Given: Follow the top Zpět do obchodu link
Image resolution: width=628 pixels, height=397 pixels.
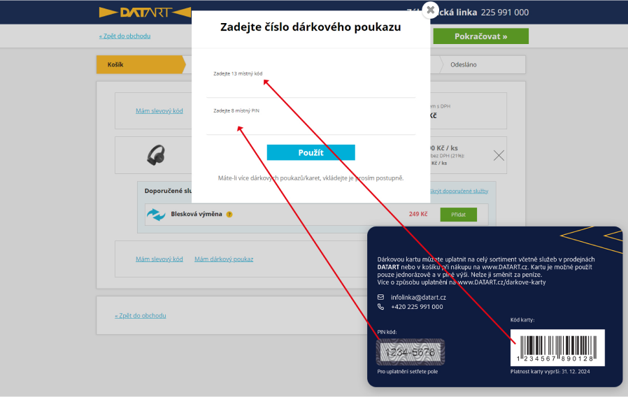Looking at the screenshot, I should click(x=124, y=36).
